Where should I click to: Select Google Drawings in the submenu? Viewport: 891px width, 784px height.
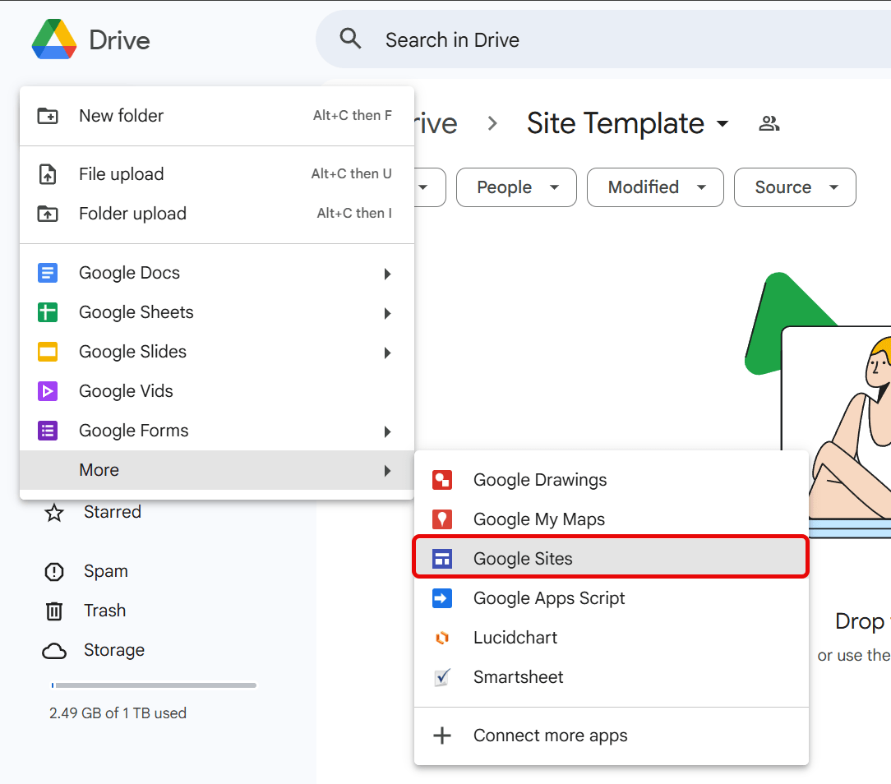[611, 480]
